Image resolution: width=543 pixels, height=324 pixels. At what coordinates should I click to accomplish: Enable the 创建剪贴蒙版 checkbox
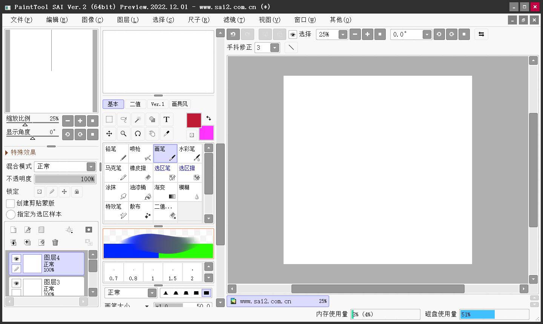tap(11, 203)
